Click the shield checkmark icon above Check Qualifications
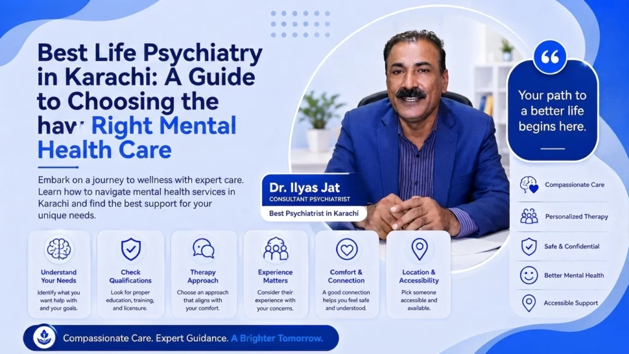The image size is (629, 354). (131, 249)
